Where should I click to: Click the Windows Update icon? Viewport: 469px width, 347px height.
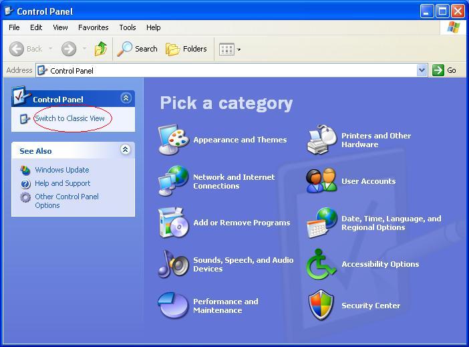(25, 170)
